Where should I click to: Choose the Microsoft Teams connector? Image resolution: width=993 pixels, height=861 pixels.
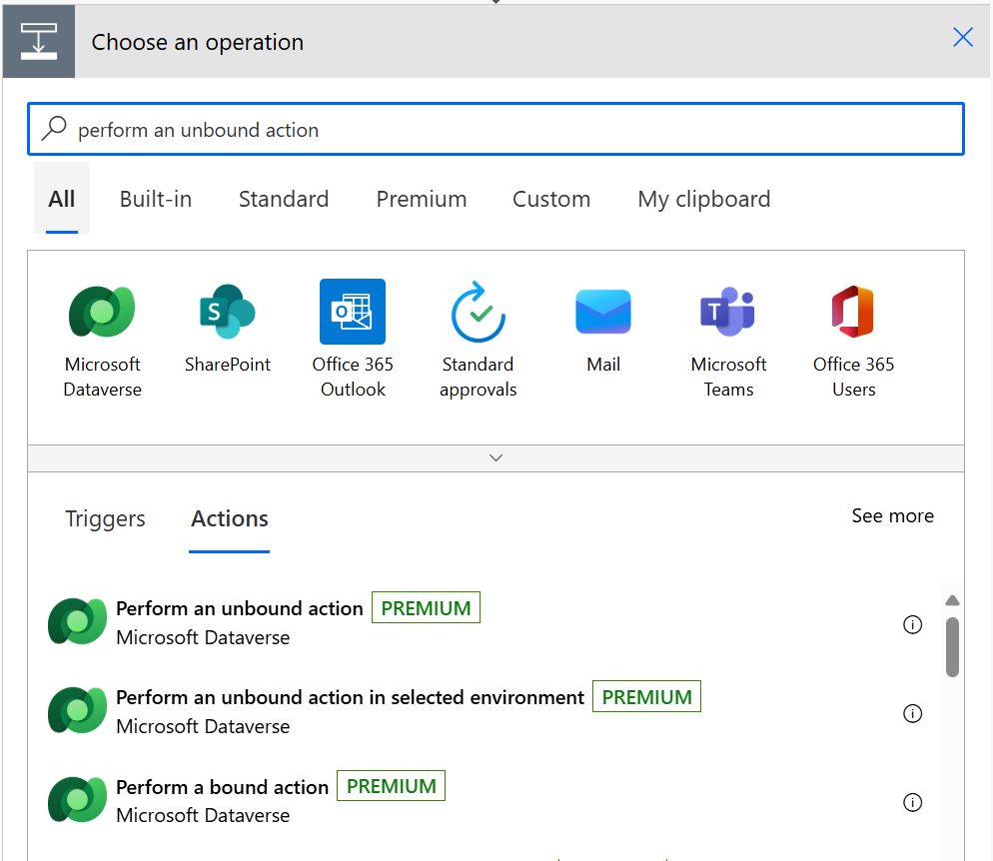[x=728, y=312]
